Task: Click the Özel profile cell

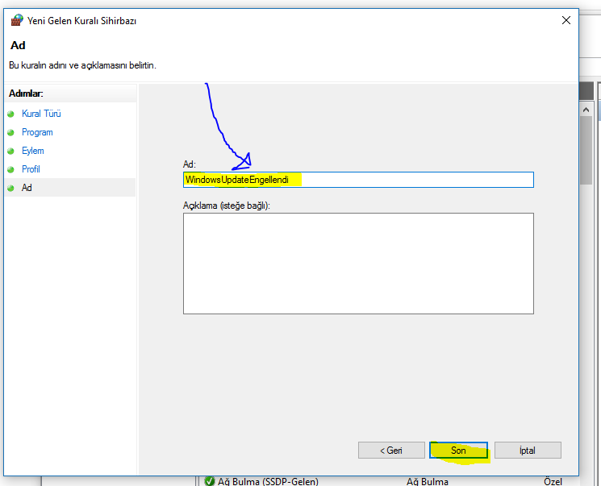Action: 553,481
